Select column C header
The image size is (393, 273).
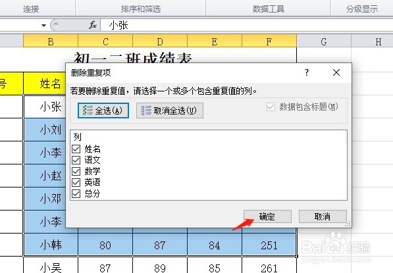[105, 41]
